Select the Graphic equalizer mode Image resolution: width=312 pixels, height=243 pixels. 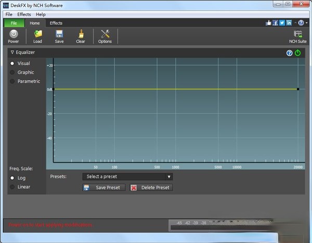[12, 72]
